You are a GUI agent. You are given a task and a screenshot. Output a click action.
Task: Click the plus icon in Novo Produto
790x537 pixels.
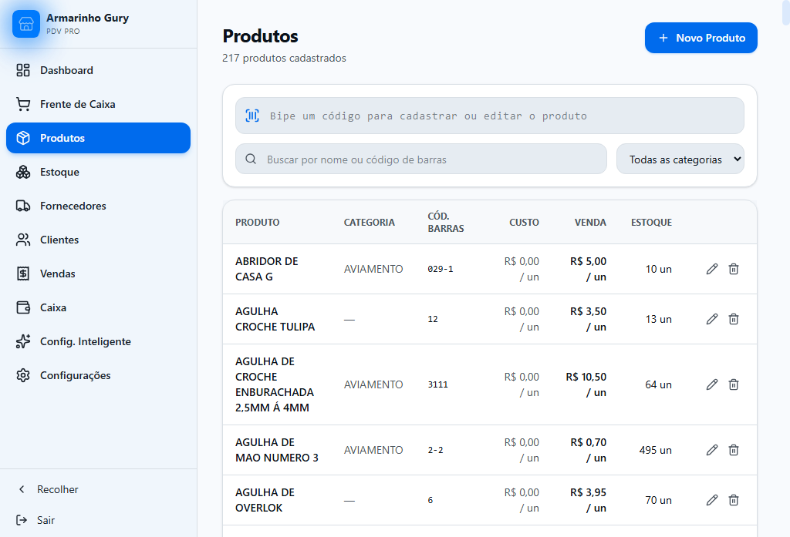point(663,38)
